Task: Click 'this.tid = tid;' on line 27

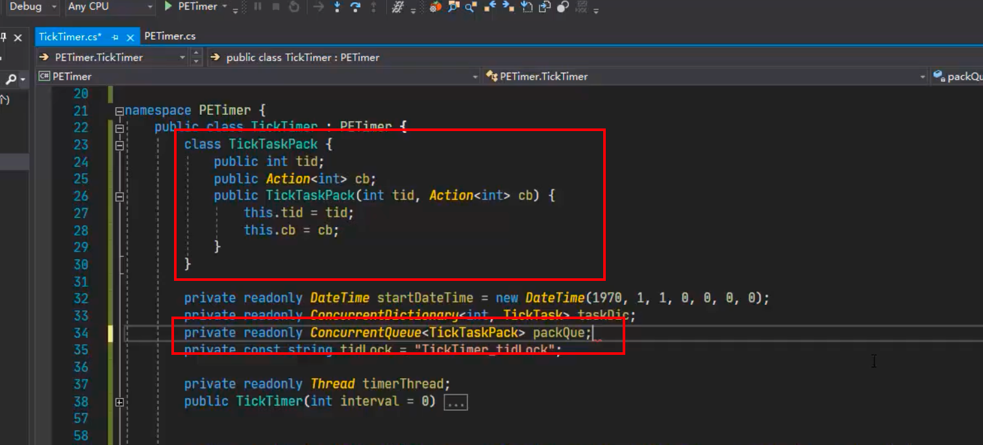Action: (x=299, y=213)
